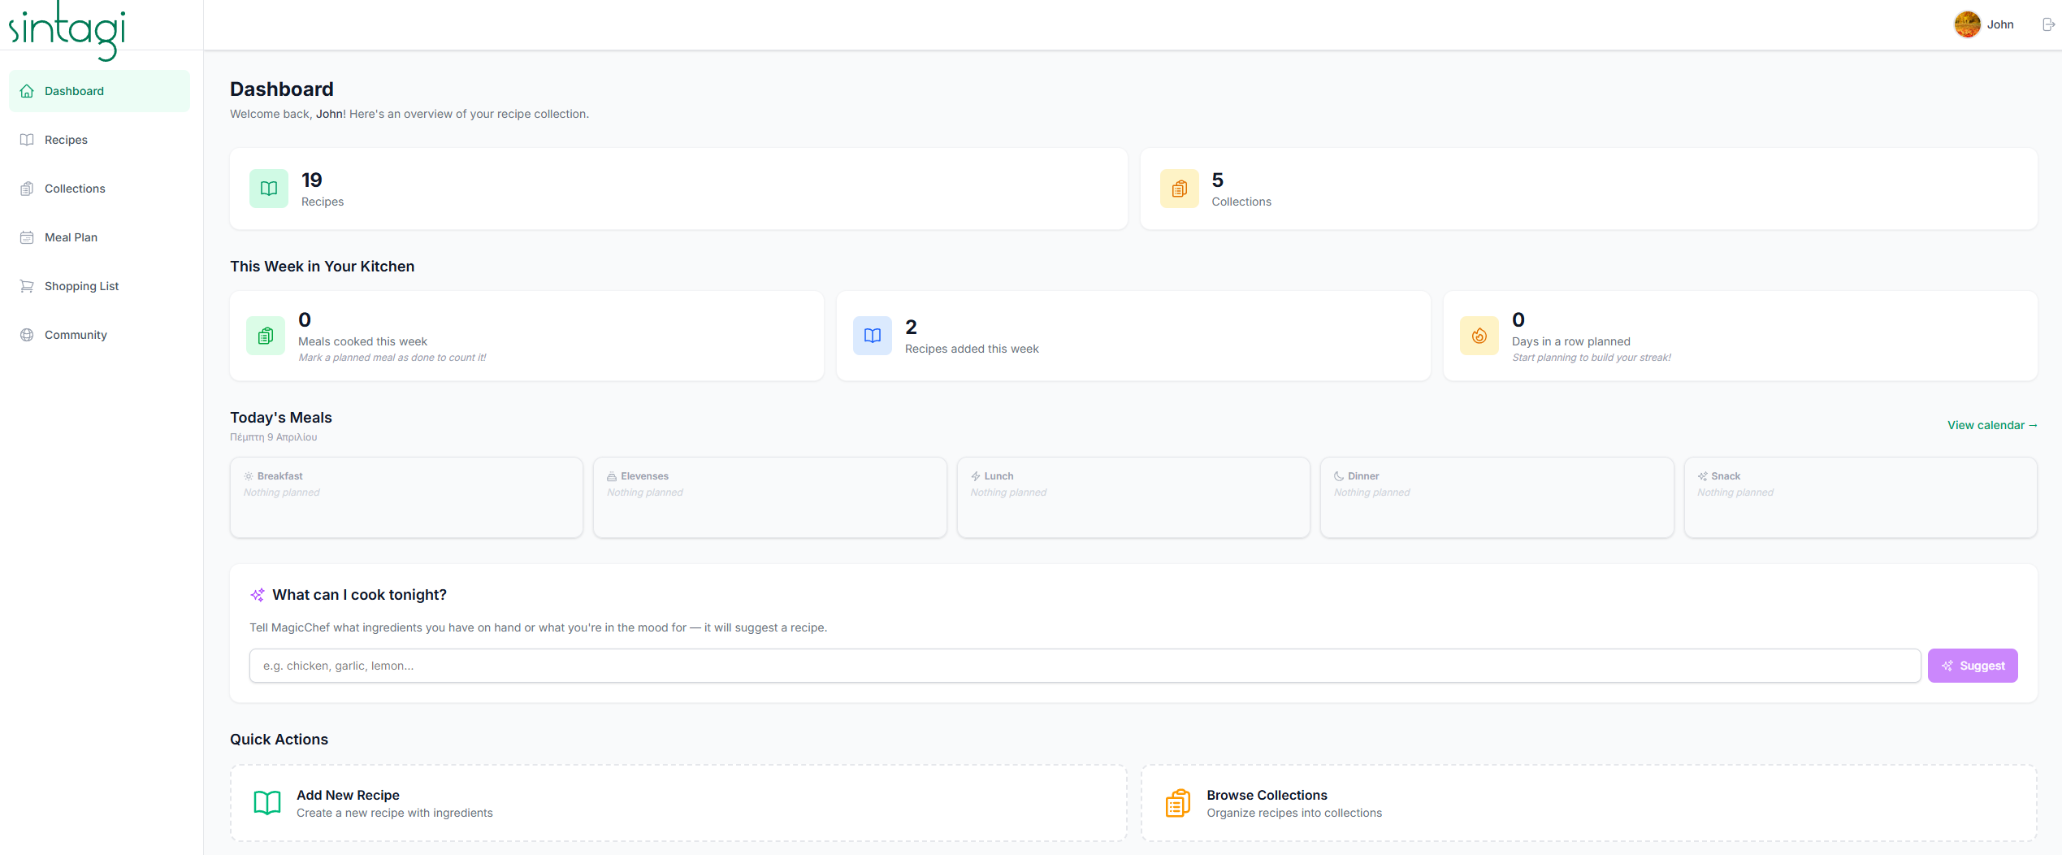Click the Add New Recipe quick action
The width and height of the screenshot is (2062, 855).
[678, 802]
